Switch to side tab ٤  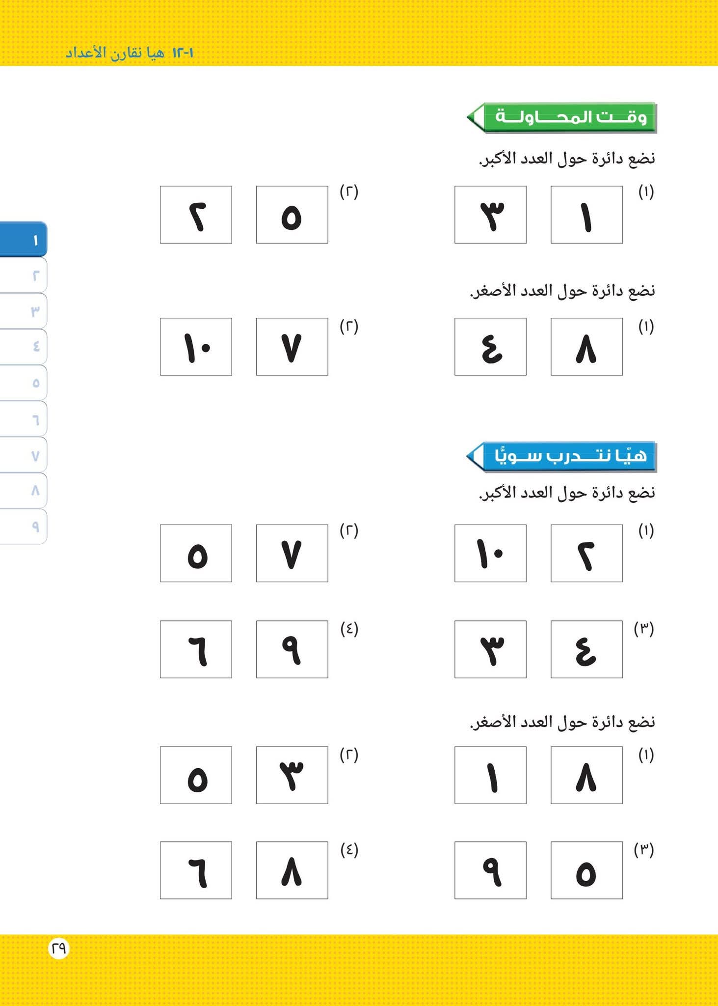click(x=23, y=347)
